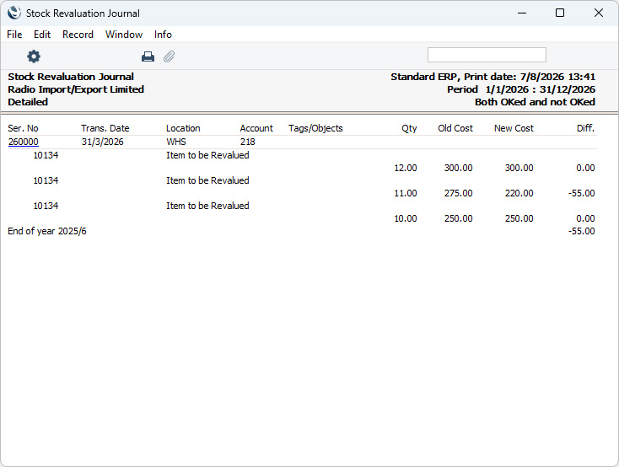Select the old cost 300.00

(458, 168)
